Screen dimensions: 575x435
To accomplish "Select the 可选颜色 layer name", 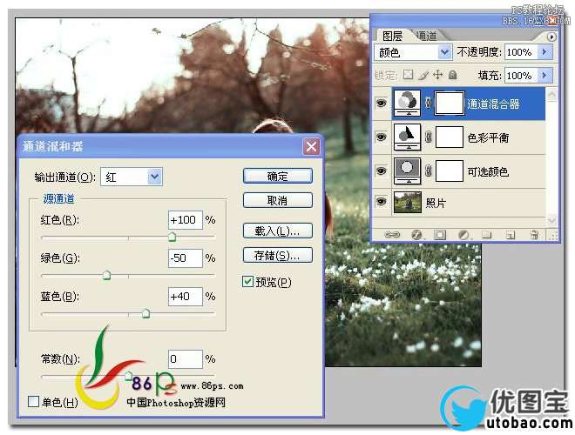I will (x=488, y=171).
